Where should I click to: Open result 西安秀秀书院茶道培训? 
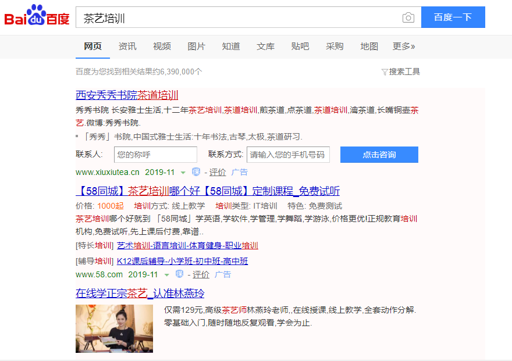[127, 95]
